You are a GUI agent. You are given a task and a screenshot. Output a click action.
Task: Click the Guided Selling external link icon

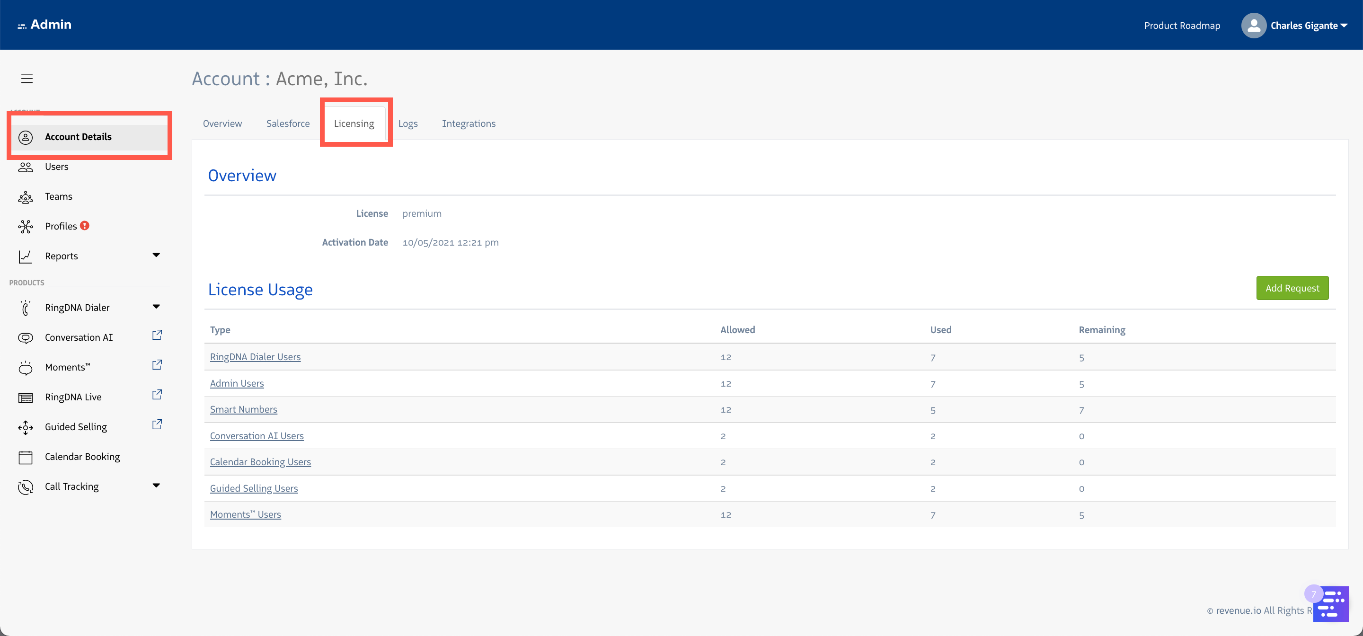157,424
